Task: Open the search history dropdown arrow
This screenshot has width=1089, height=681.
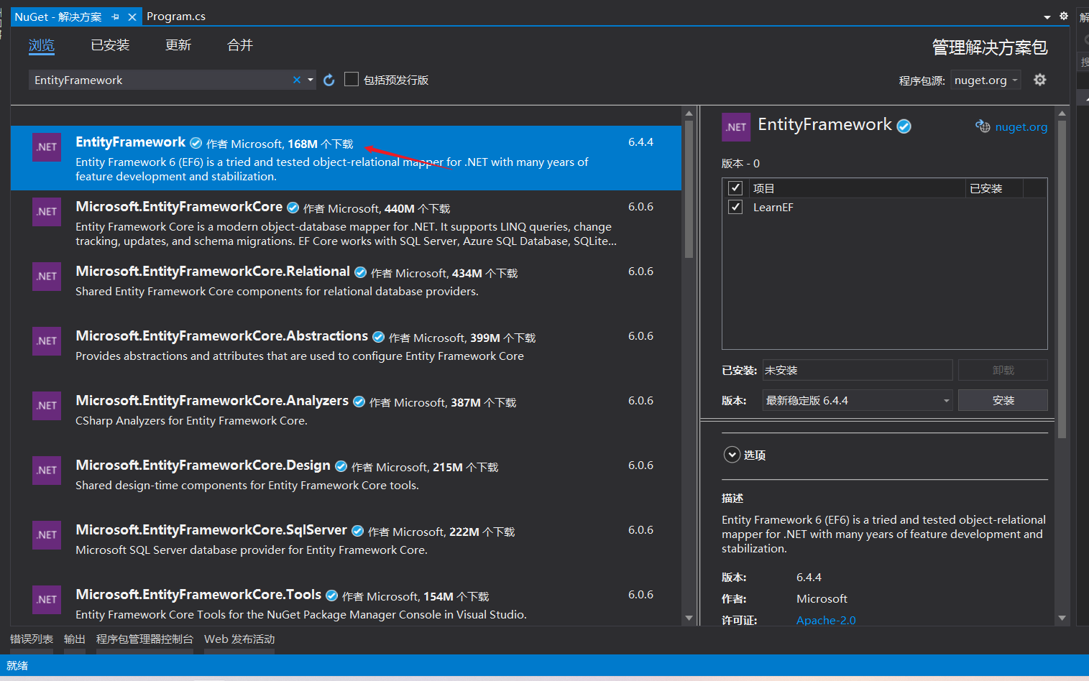Action: coord(311,80)
